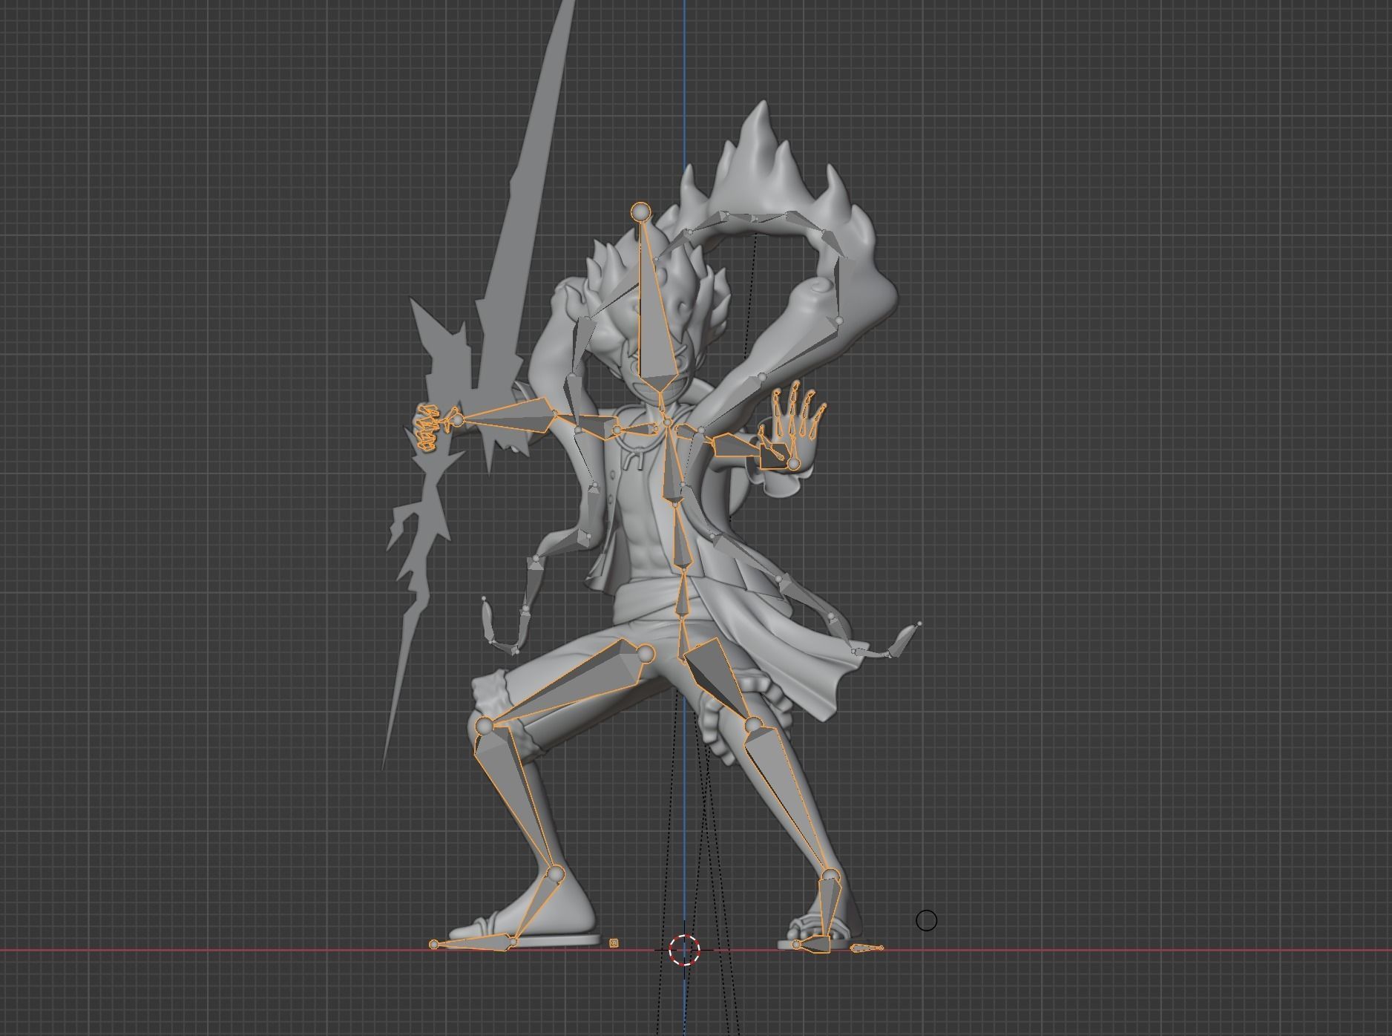The image size is (1392, 1036).
Task: Click the head bone's tip sphere
Action: 640,212
